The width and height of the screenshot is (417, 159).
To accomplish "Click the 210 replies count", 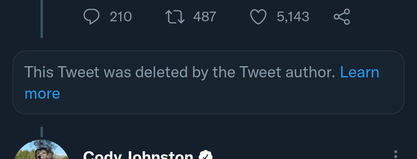I will coord(121,17).
